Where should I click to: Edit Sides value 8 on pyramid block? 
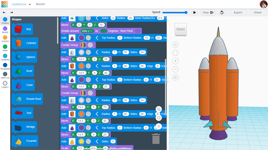click(113, 141)
